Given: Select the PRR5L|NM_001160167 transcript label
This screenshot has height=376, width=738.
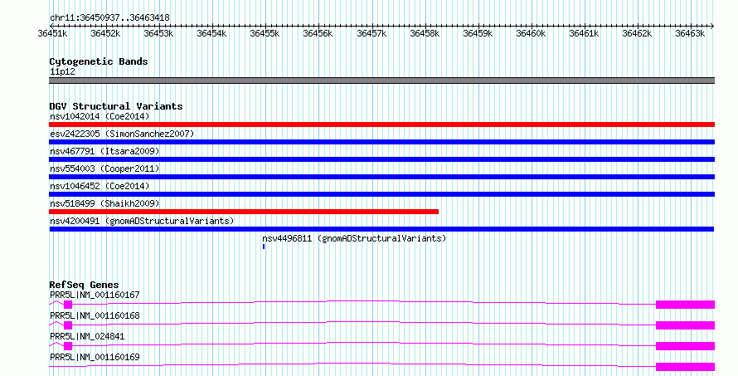Looking at the screenshot, I should (x=95, y=295).
